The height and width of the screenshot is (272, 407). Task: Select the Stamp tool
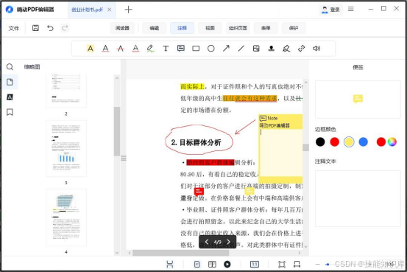point(272,49)
